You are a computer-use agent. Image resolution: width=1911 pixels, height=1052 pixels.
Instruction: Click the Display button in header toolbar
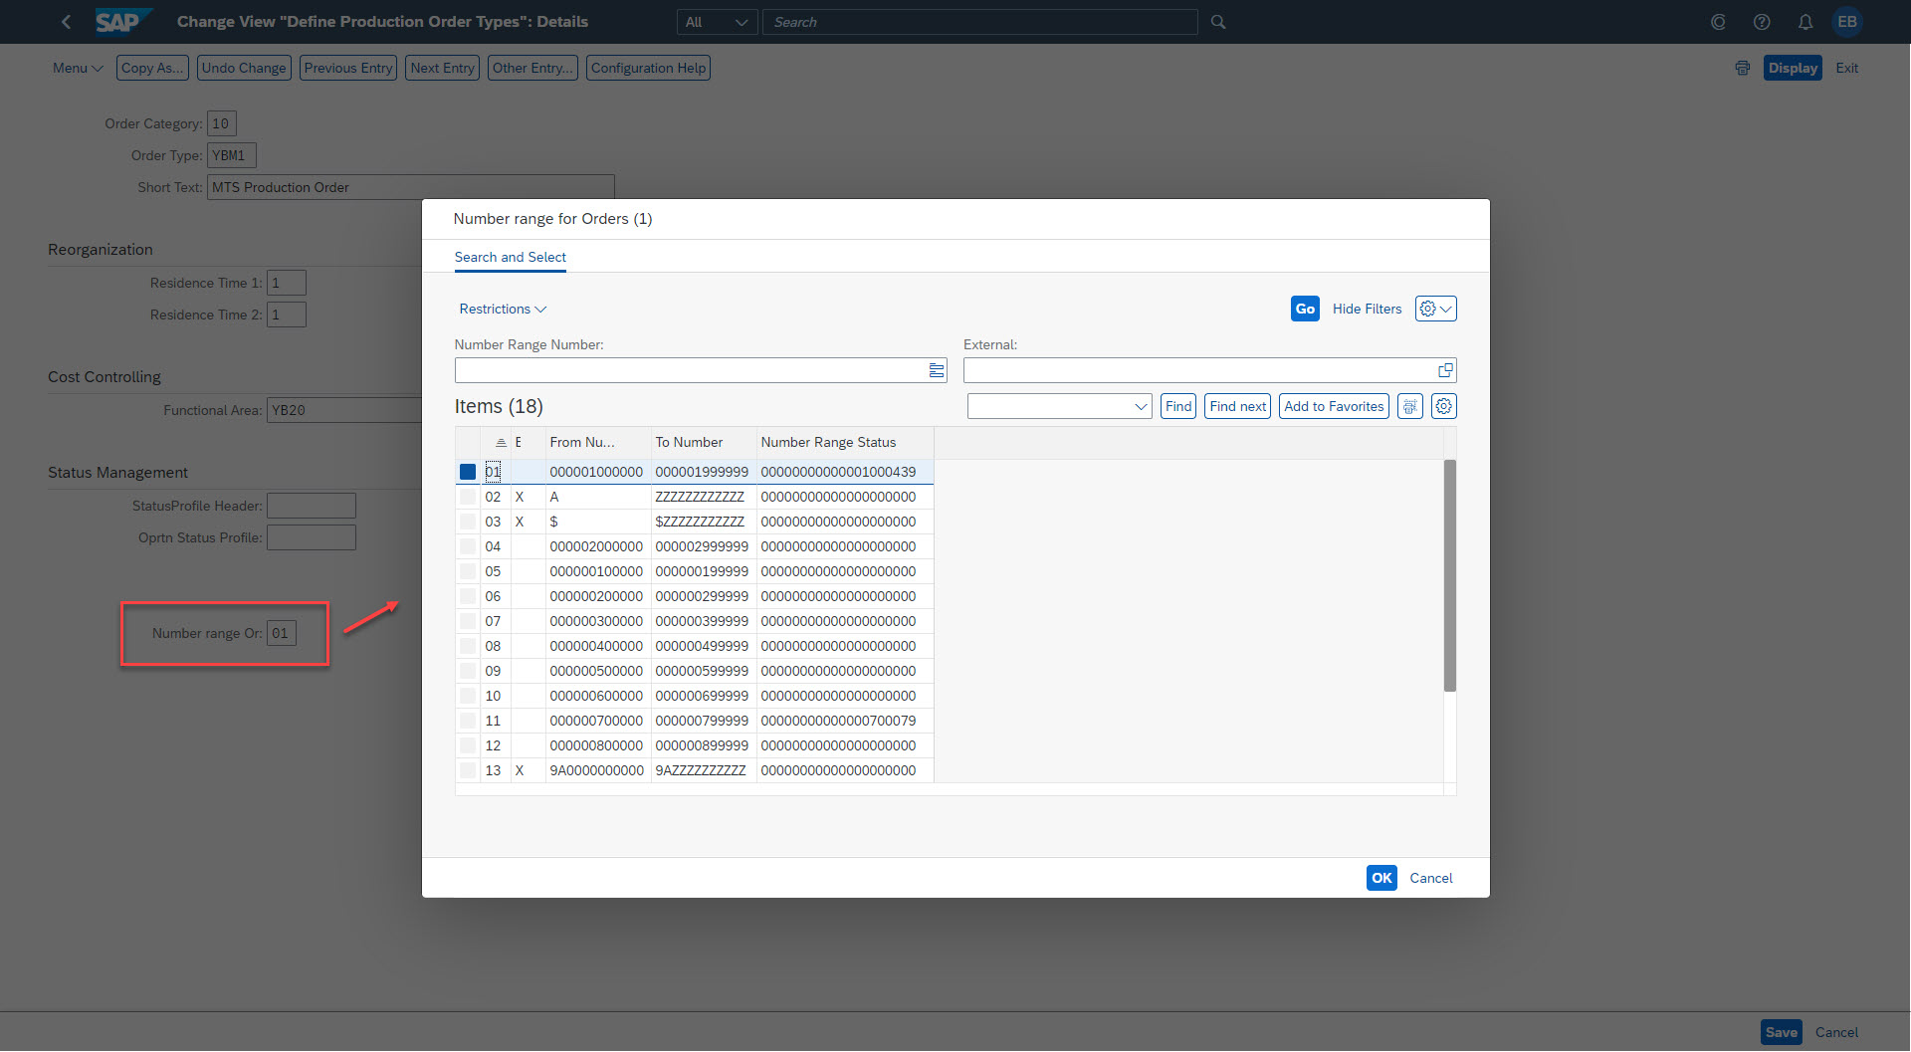click(1793, 68)
